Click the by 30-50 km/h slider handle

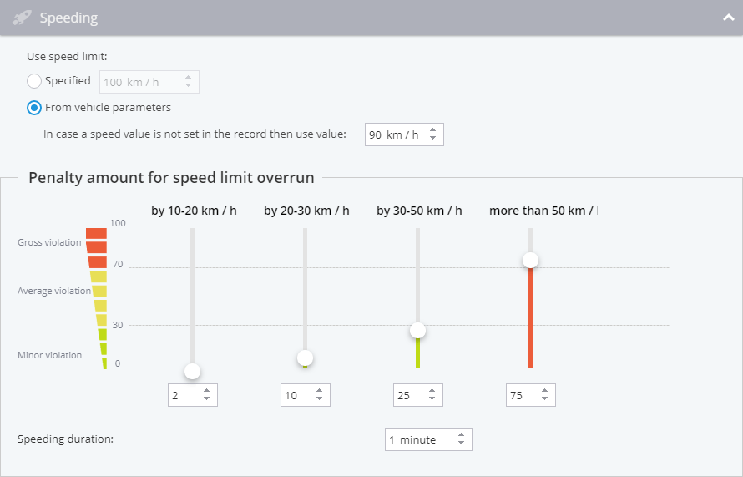click(418, 330)
